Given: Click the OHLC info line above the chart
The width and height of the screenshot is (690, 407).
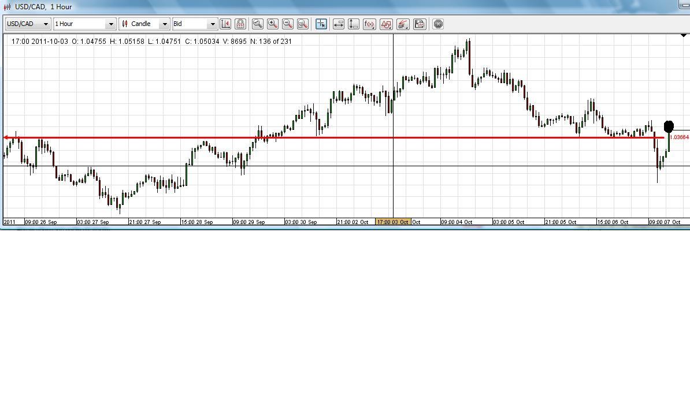Looking at the screenshot, I should tap(151, 42).
